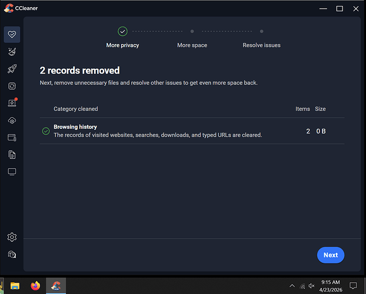Image resolution: width=366 pixels, height=294 pixels.
Task: Open the documents pages icon in sidebar
Action: 12,155
